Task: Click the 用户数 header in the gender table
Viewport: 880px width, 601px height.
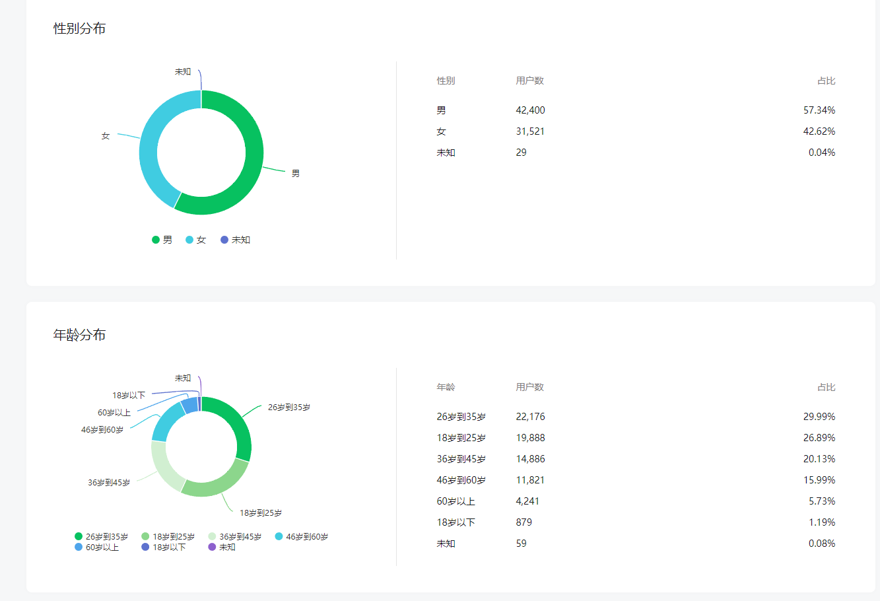Action: tap(529, 81)
